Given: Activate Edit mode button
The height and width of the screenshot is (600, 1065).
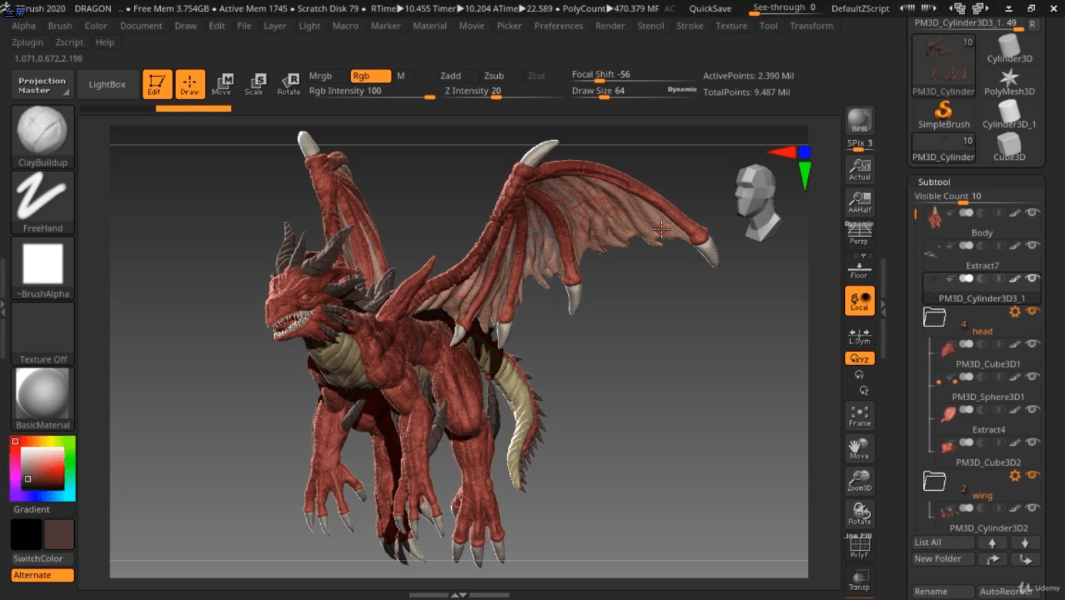Looking at the screenshot, I should [157, 84].
